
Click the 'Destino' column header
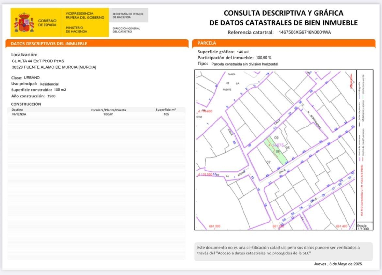pos(17,110)
